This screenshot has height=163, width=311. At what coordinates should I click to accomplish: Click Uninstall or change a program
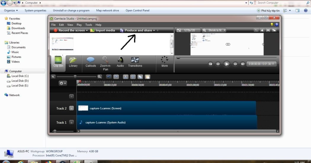[x=71, y=11]
